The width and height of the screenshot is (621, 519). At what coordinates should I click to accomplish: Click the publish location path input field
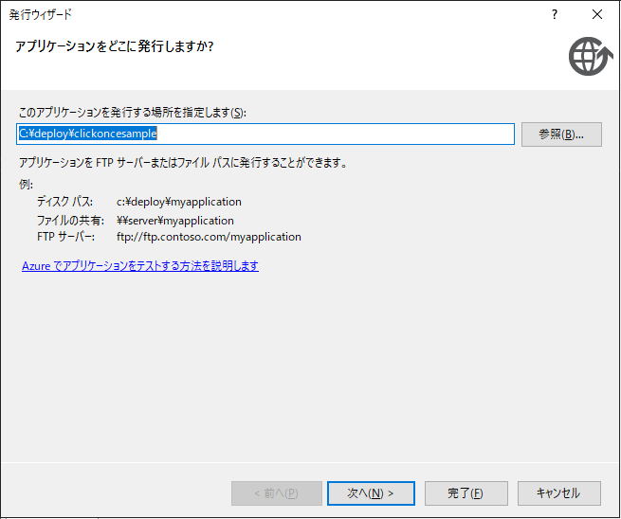point(265,134)
